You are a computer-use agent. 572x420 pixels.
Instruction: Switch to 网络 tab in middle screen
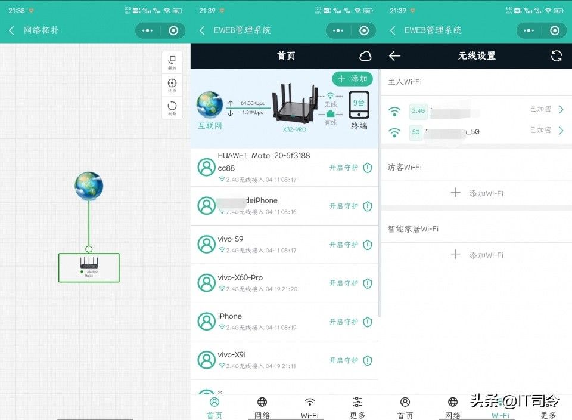tap(262, 408)
